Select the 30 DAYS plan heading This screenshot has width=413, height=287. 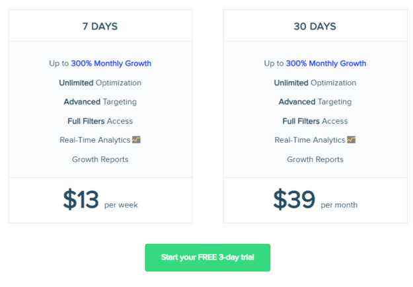pos(315,26)
